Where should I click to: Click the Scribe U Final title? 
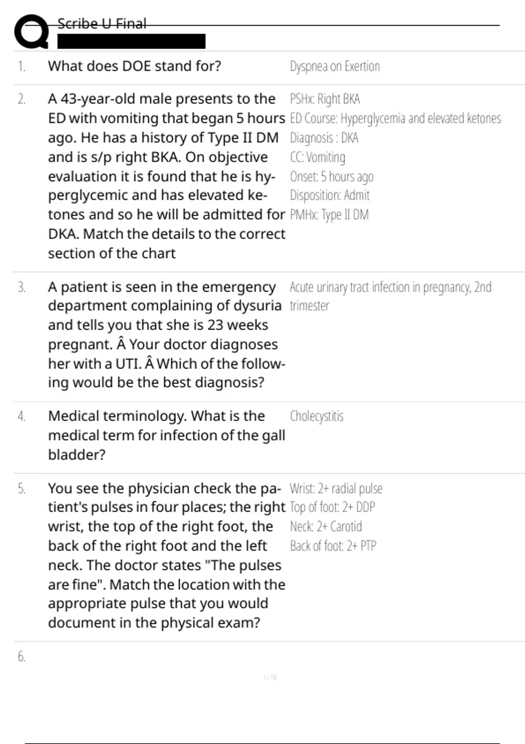101,24
